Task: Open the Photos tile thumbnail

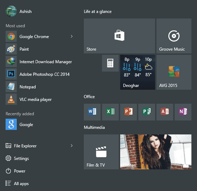Action: pyautogui.click(x=156, y=152)
